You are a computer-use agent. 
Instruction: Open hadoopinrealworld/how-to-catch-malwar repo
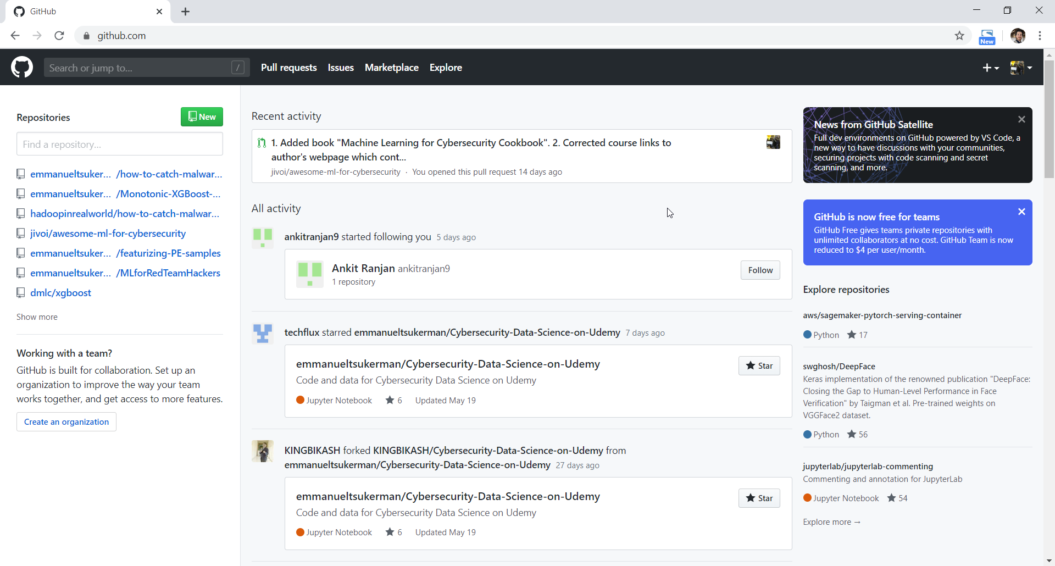pos(125,214)
